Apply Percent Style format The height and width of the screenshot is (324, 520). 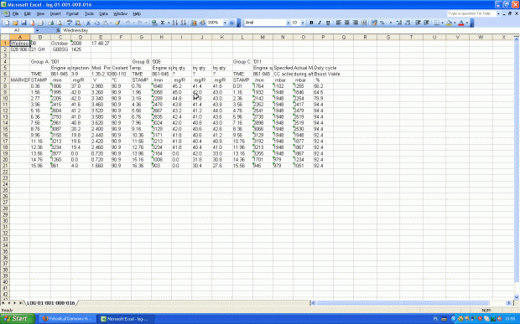coord(382,23)
